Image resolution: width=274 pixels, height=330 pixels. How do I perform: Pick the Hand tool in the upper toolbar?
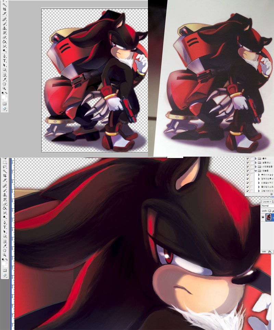(x=4, y=84)
